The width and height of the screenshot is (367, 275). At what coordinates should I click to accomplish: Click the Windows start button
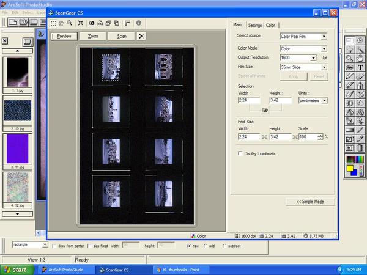click(17, 270)
